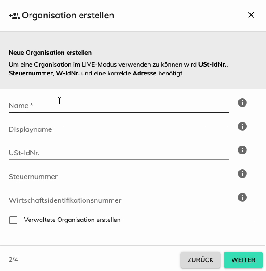
Task: Select the USt-IdNr. input field
Action: coord(119,153)
